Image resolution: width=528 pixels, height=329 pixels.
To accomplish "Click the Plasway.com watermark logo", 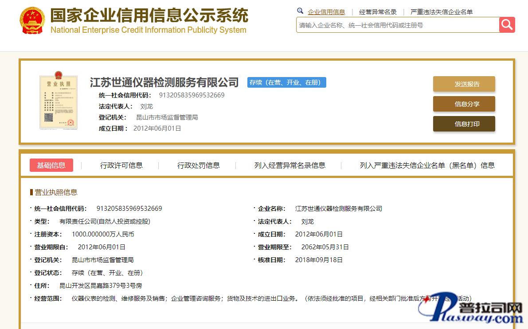I will 472,309.
